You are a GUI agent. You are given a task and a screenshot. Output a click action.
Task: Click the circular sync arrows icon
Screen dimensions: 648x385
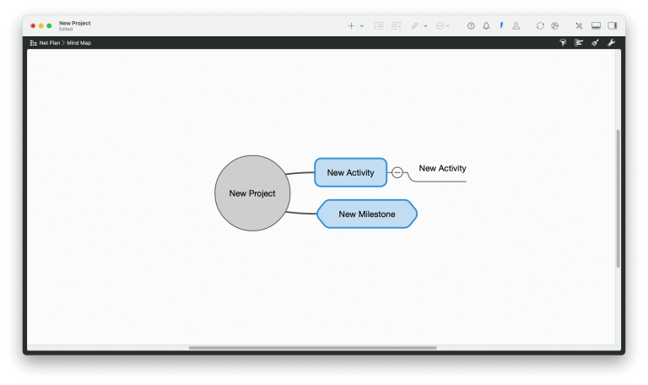coord(540,25)
